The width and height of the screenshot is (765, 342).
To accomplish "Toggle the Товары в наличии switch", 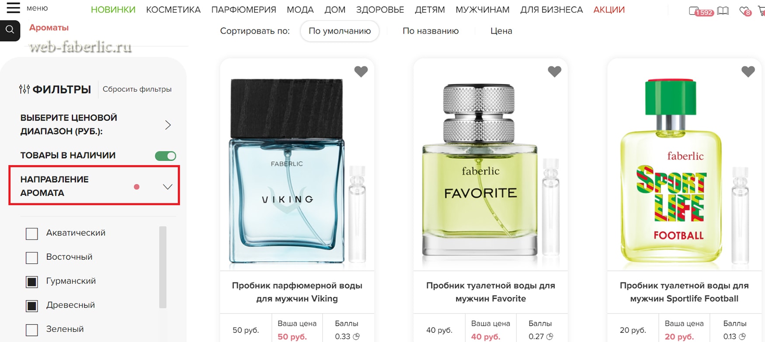I will 166,156.
